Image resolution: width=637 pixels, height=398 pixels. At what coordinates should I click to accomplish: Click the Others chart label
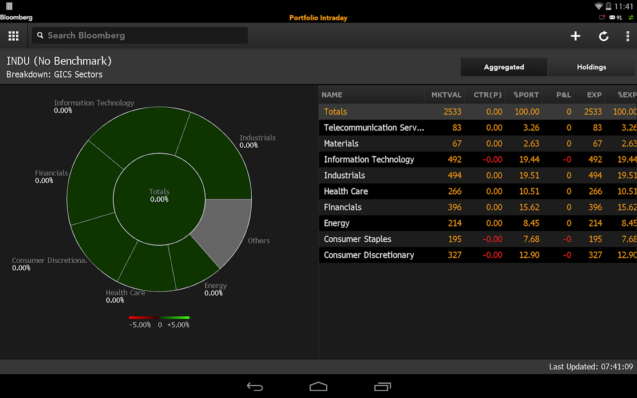click(259, 241)
